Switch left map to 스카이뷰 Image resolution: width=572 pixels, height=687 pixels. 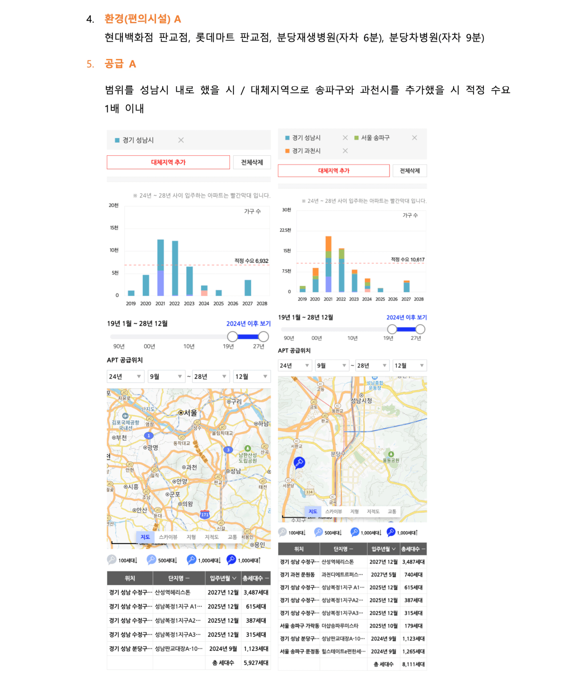point(168,537)
